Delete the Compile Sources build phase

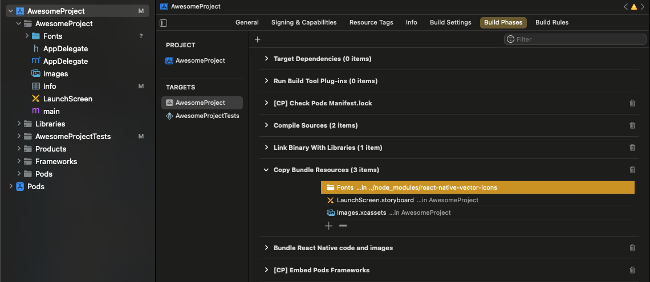632,125
